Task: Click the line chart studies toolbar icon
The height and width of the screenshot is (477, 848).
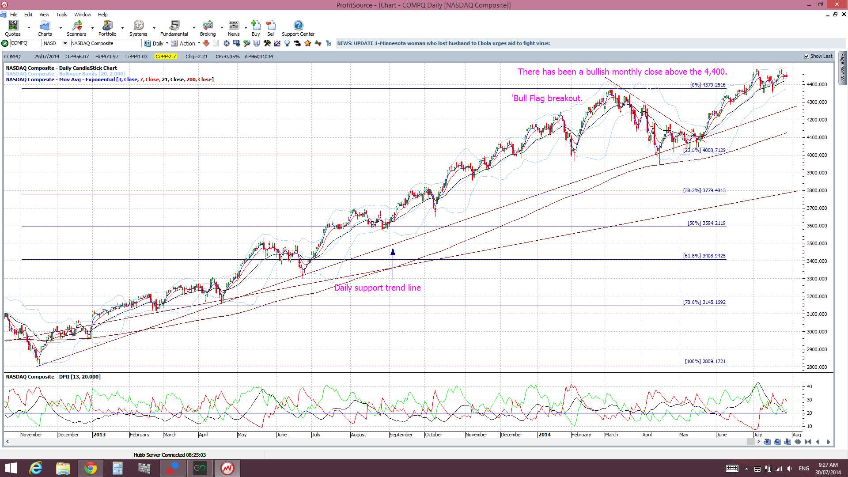Action: coord(277,43)
